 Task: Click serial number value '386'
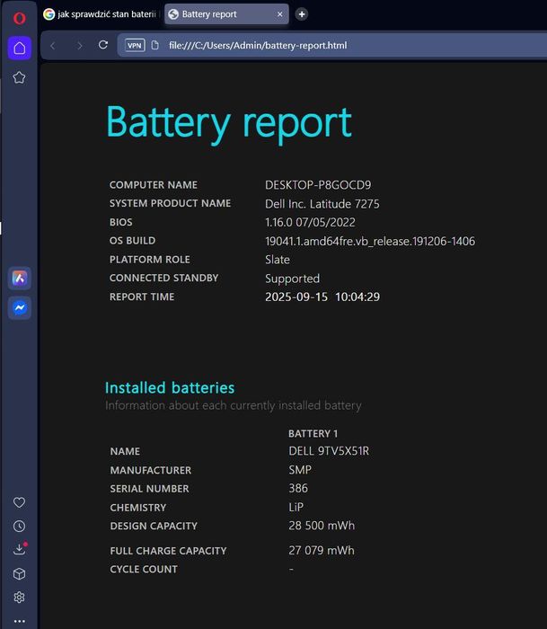click(x=298, y=488)
